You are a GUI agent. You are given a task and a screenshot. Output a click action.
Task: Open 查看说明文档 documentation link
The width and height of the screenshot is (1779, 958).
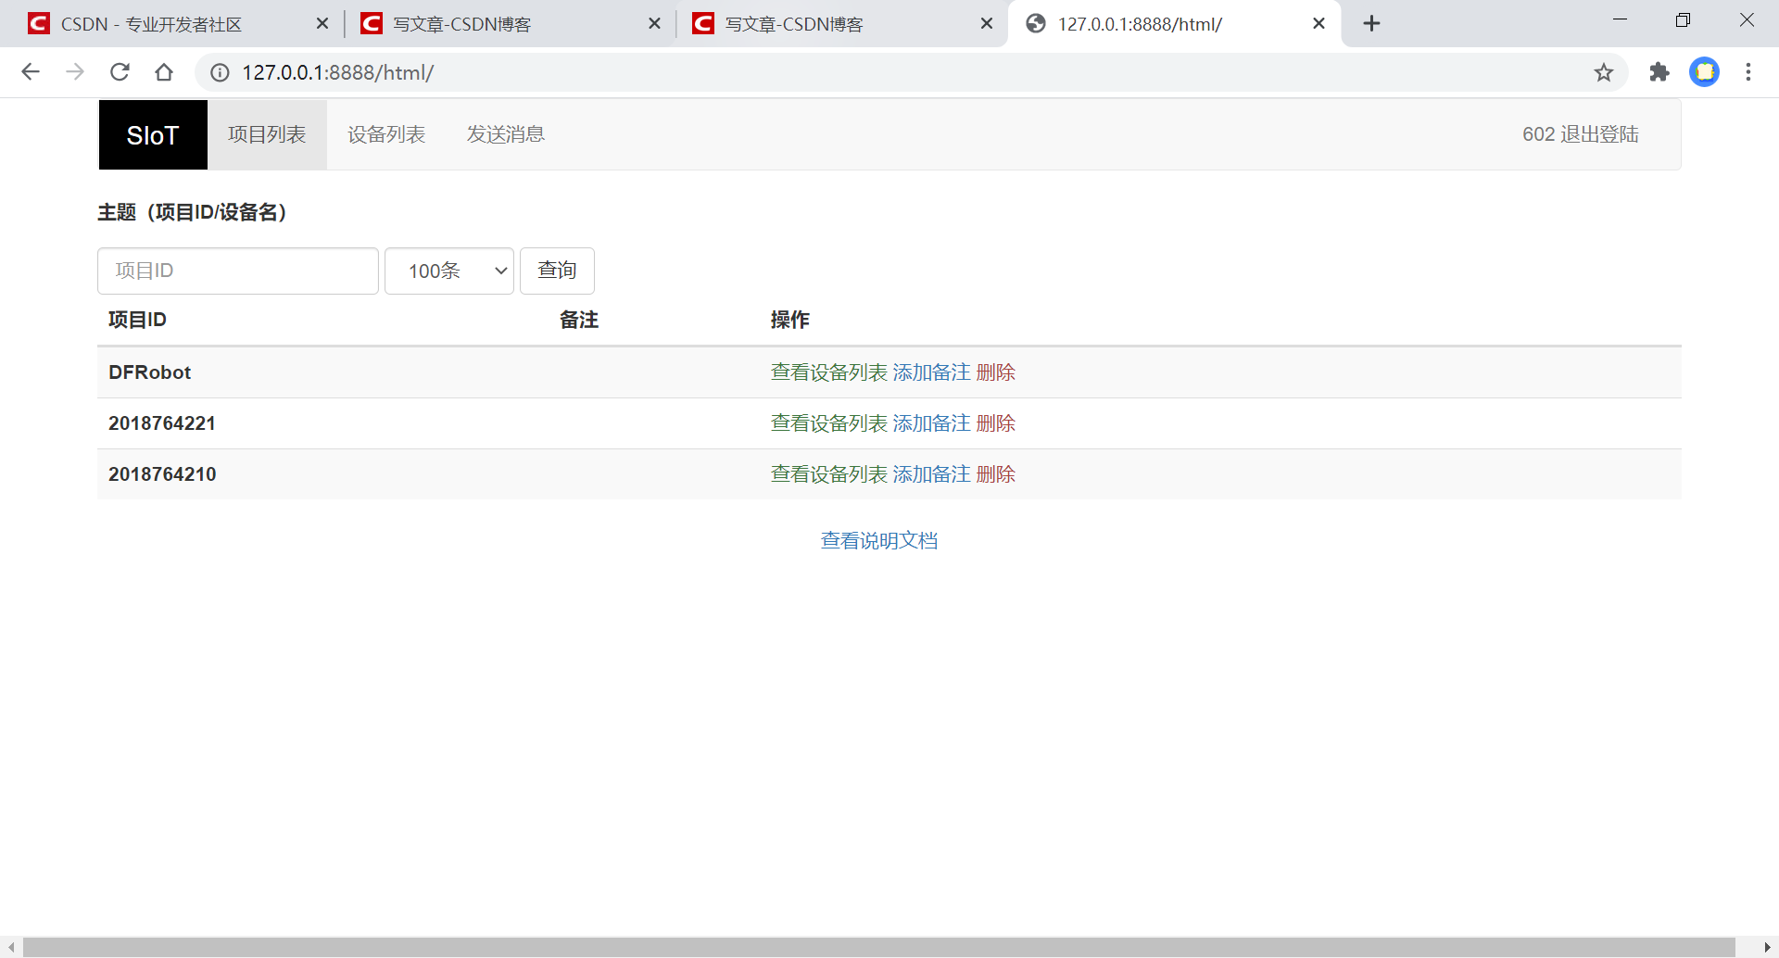878,540
